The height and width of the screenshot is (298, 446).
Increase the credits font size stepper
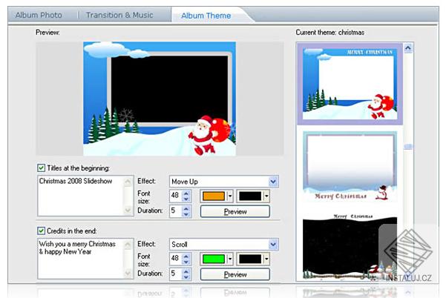[x=186, y=256]
